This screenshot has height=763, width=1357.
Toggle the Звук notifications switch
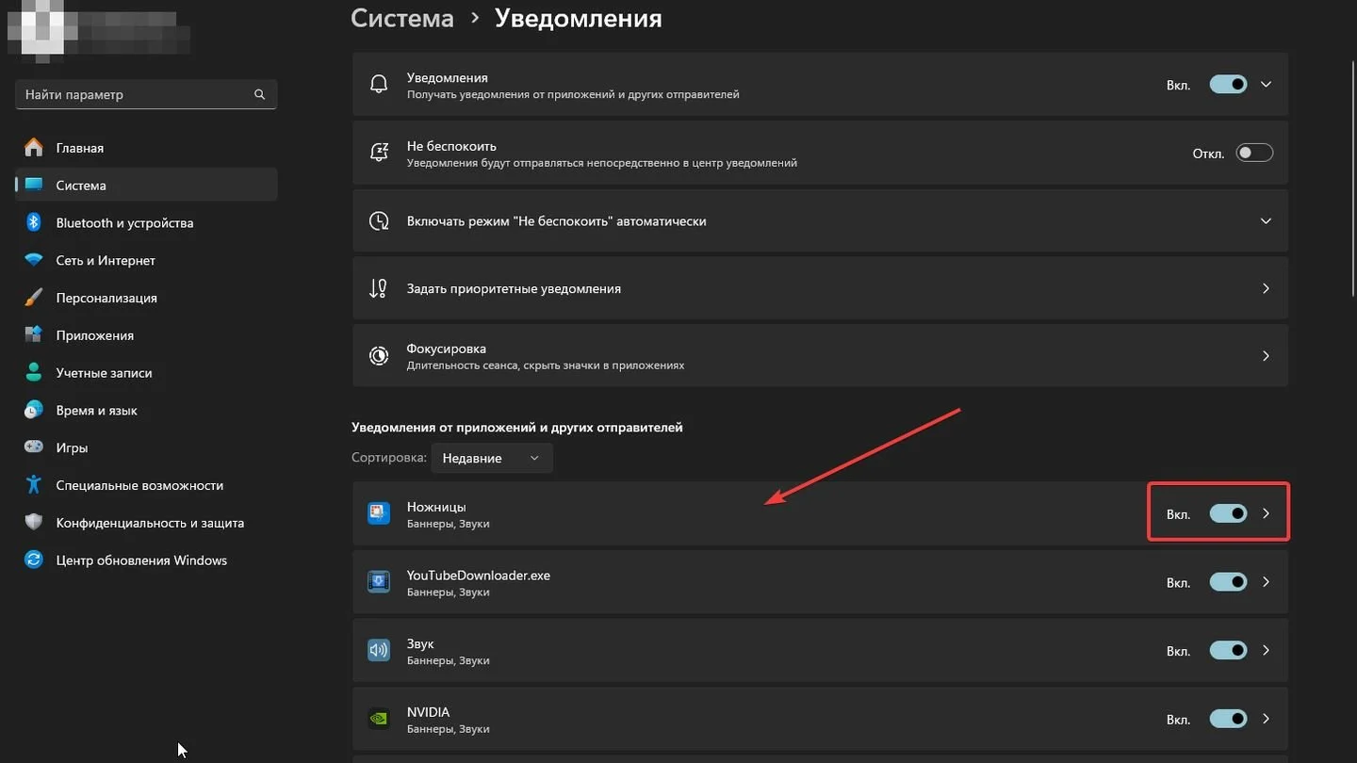1228,650
